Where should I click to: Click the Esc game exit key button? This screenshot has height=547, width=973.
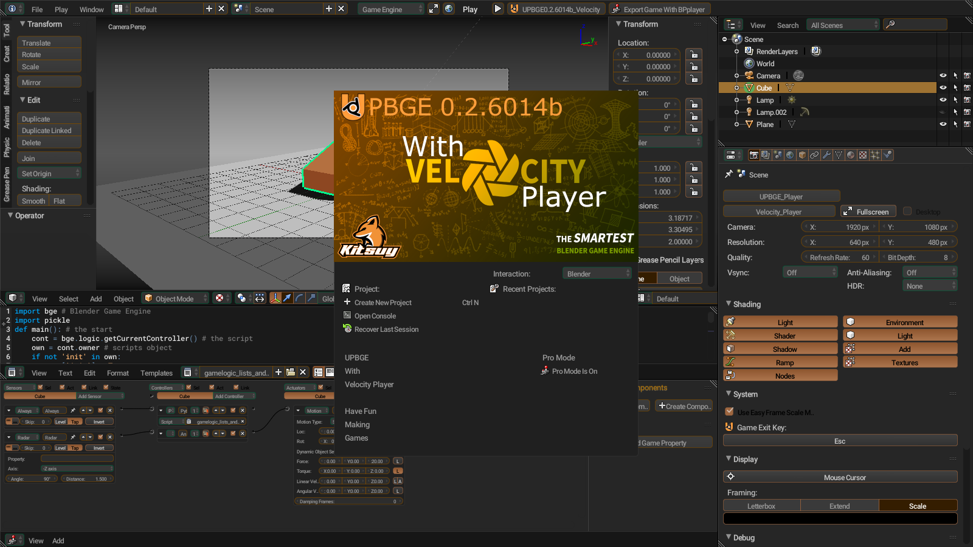[840, 441]
